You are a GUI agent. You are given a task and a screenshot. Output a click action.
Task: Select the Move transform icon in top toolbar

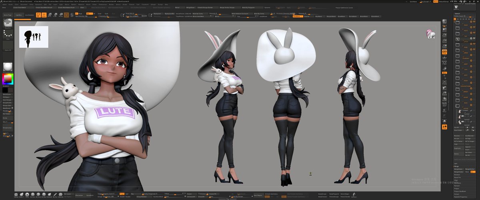click(50, 15)
